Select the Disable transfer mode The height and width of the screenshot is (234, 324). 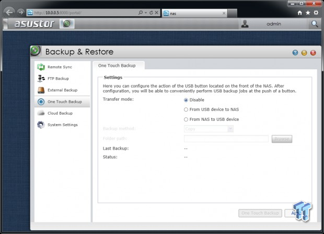point(186,100)
